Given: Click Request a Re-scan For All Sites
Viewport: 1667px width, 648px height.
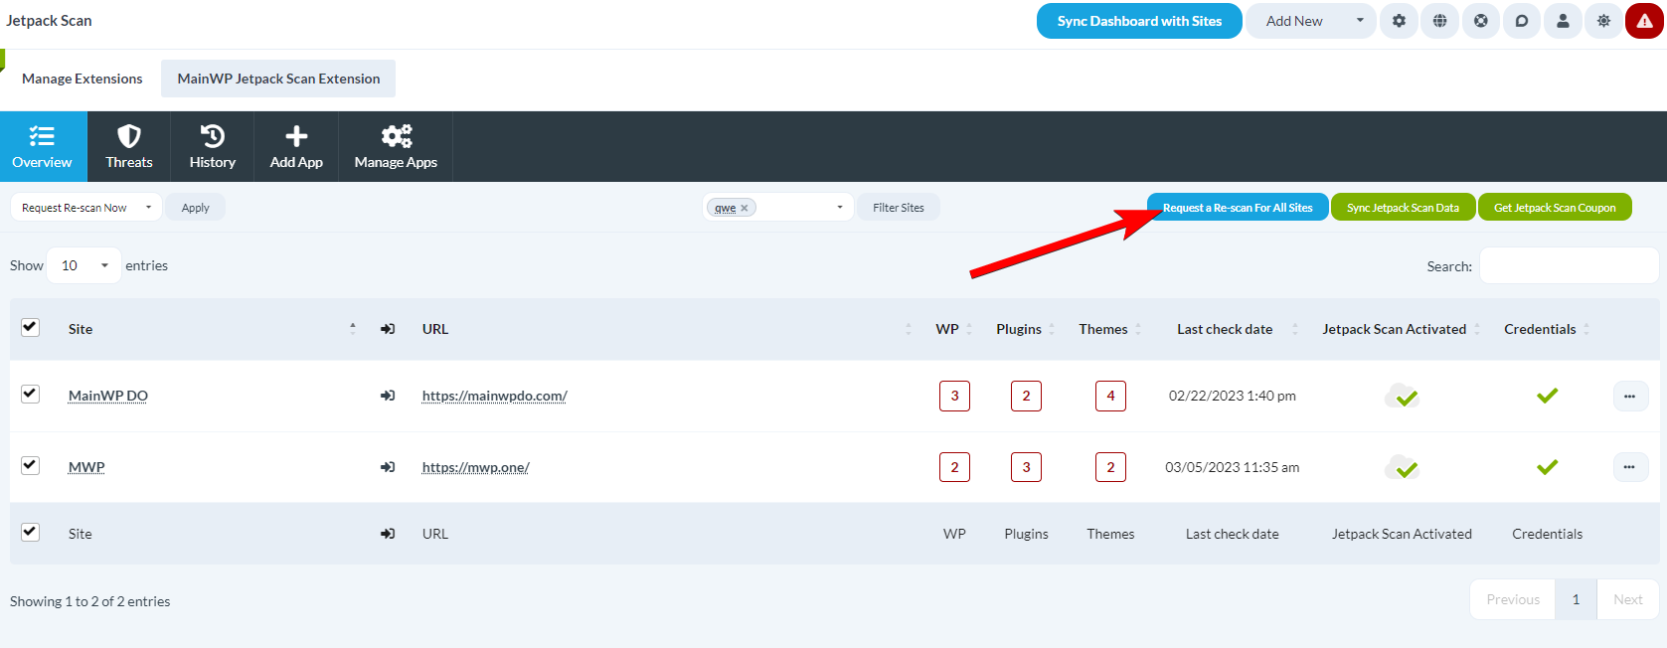Looking at the screenshot, I should pyautogui.click(x=1238, y=208).
